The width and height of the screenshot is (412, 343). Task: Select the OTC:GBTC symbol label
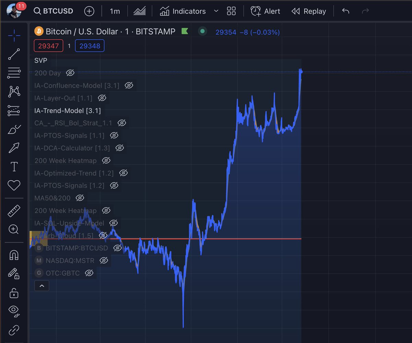[62, 273]
